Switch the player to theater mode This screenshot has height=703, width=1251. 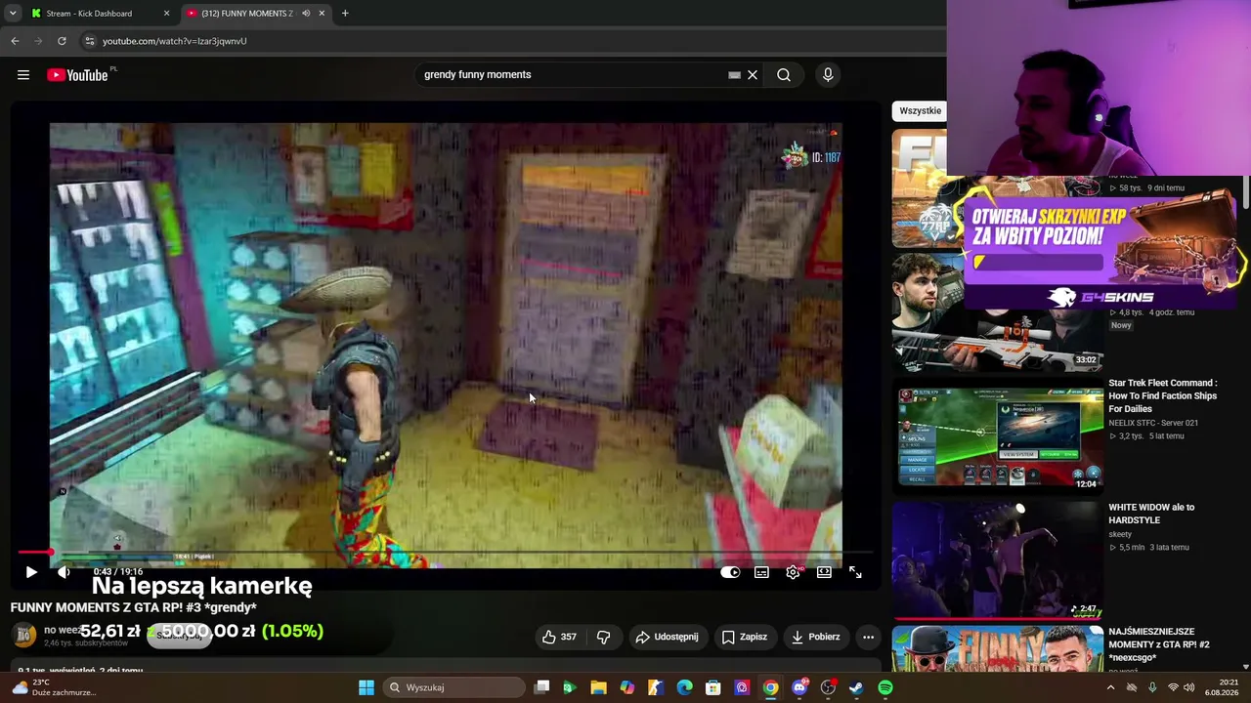[x=824, y=572]
